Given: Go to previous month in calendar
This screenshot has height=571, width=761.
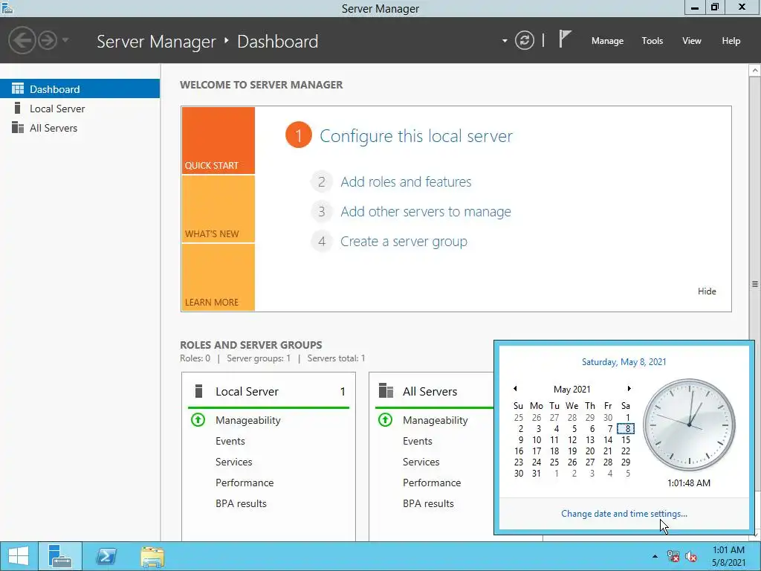Looking at the screenshot, I should [515, 388].
